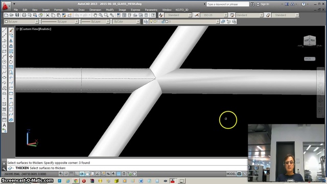The image size is (327, 184).
Task: Select the Mirror modify tool
Action: [11, 41]
